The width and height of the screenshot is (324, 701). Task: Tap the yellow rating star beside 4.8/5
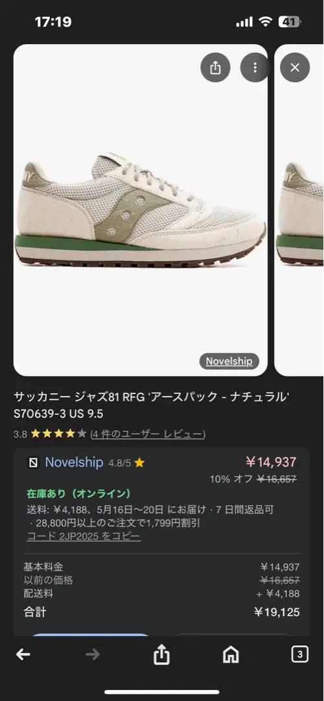(x=139, y=463)
